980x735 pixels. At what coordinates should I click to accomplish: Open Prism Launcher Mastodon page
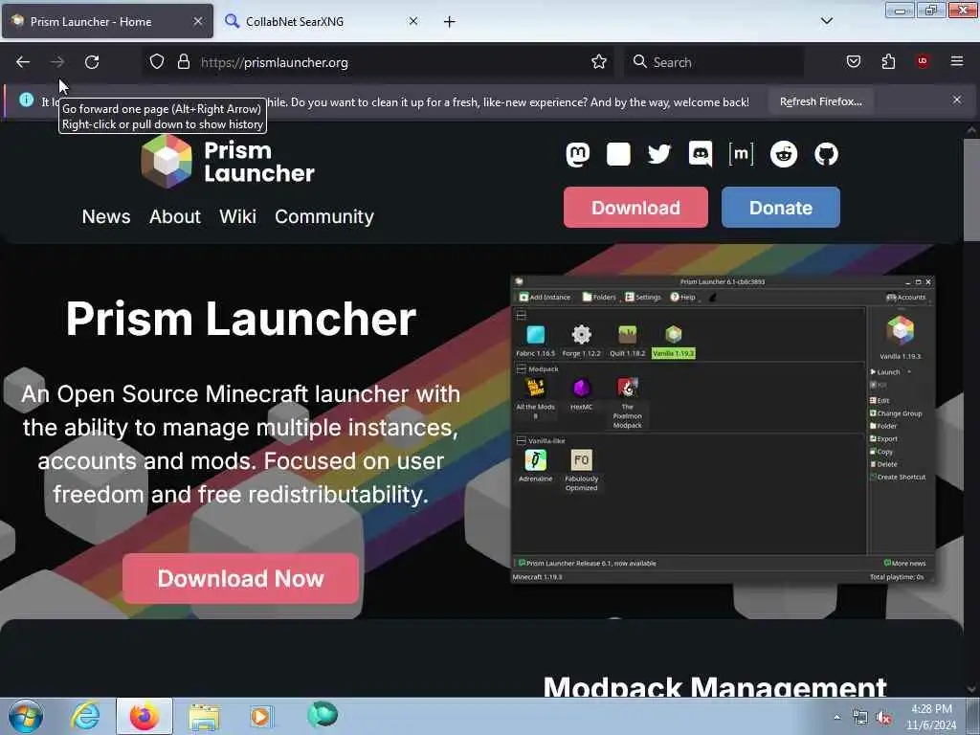tap(577, 154)
